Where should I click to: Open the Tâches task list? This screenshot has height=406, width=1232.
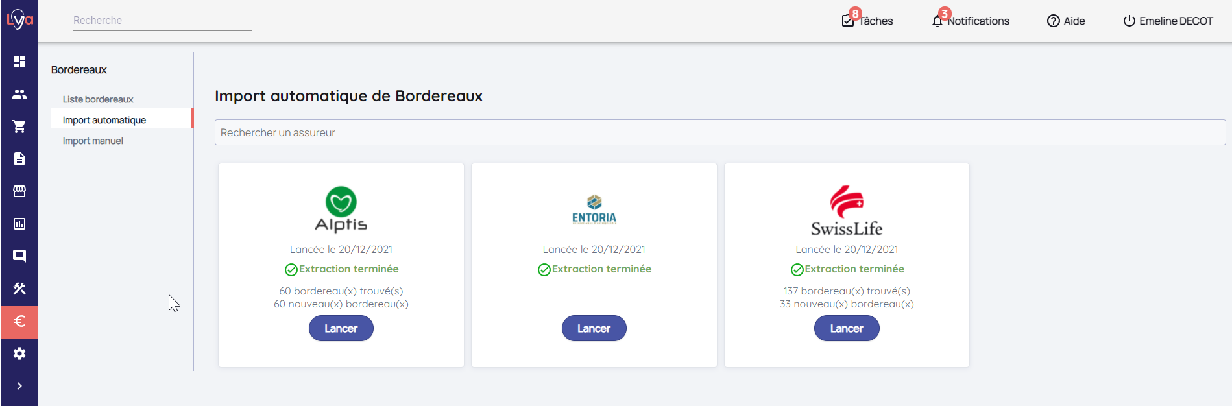click(867, 21)
